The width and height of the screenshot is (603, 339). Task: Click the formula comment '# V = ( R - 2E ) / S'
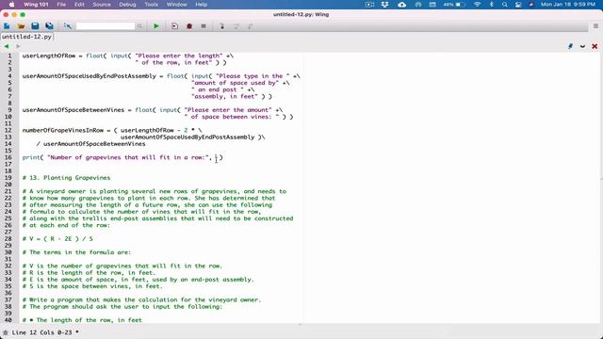pos(57,239)
